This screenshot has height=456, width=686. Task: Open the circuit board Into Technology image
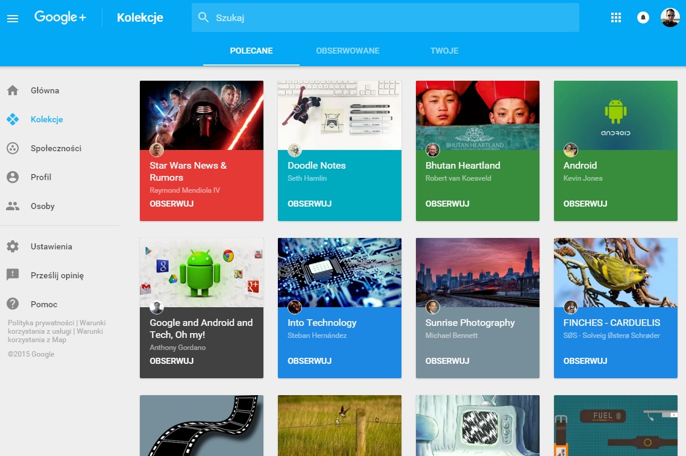[339, 273]
